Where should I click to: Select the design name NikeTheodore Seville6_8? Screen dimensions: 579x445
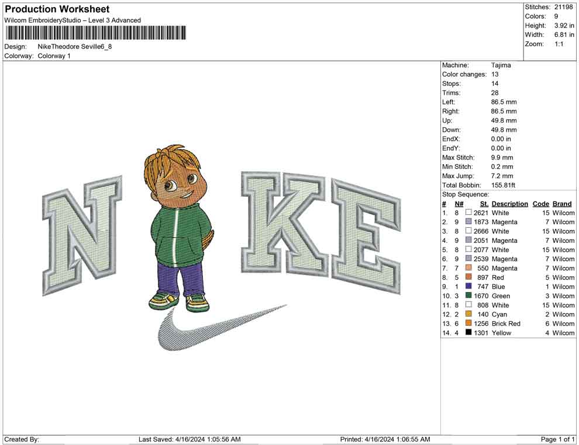click(x=75, y=47)
